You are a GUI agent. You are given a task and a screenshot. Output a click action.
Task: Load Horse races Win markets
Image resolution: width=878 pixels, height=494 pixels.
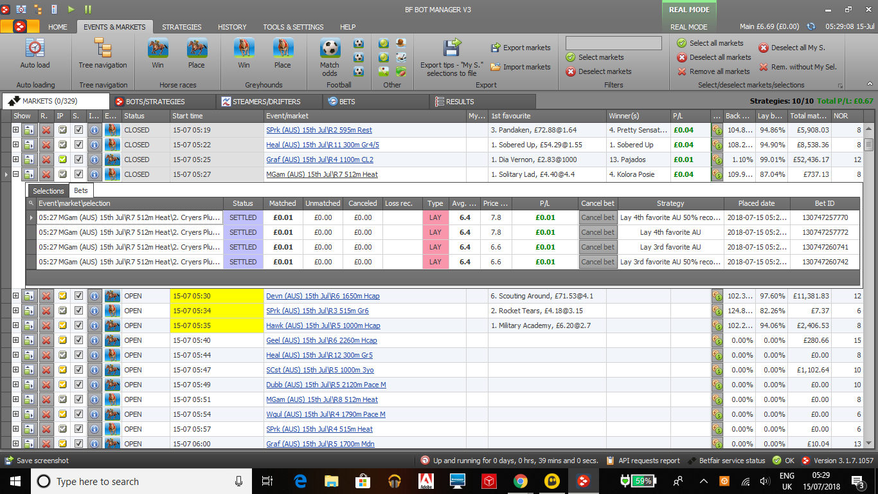[x=158, y=48]
